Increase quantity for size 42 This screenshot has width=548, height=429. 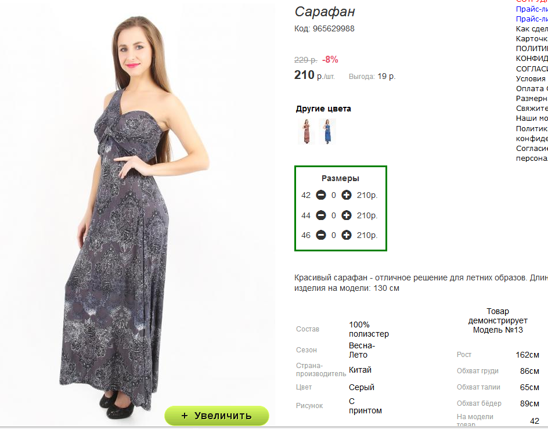click(x=347, y=195)
